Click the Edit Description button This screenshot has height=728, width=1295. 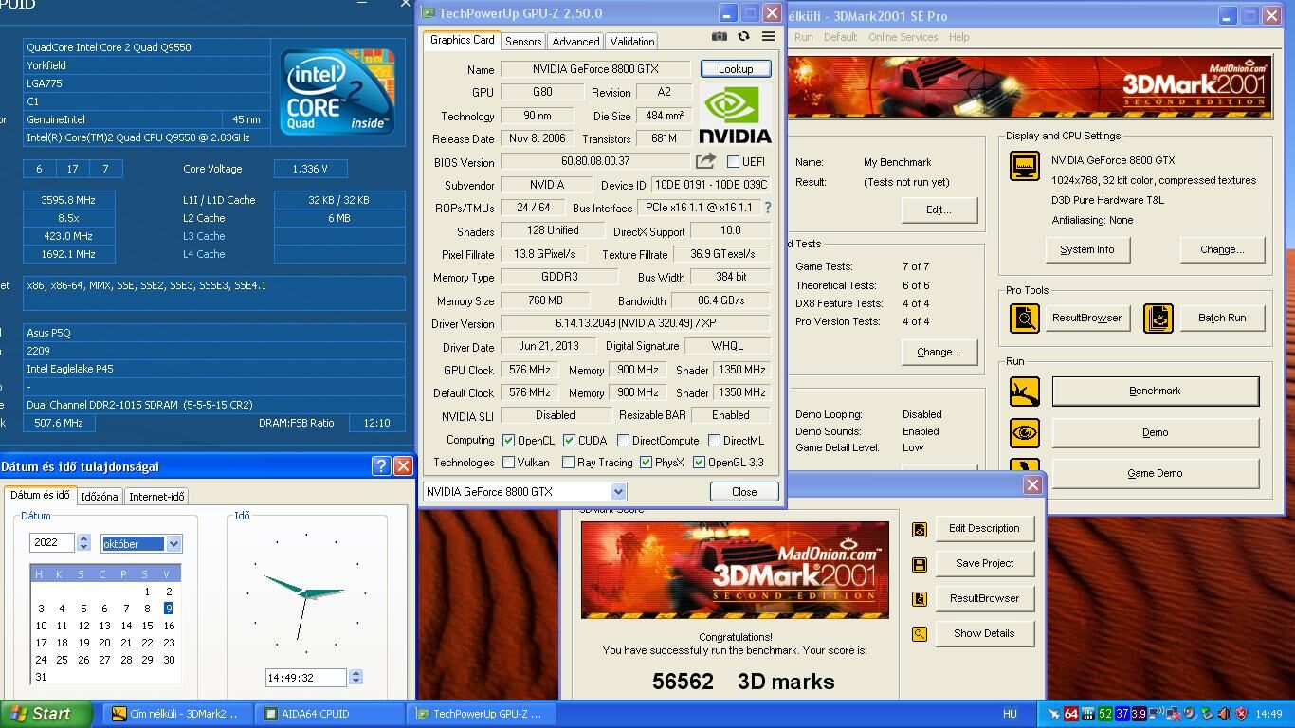pyautogui.click(x=984, y=528)
